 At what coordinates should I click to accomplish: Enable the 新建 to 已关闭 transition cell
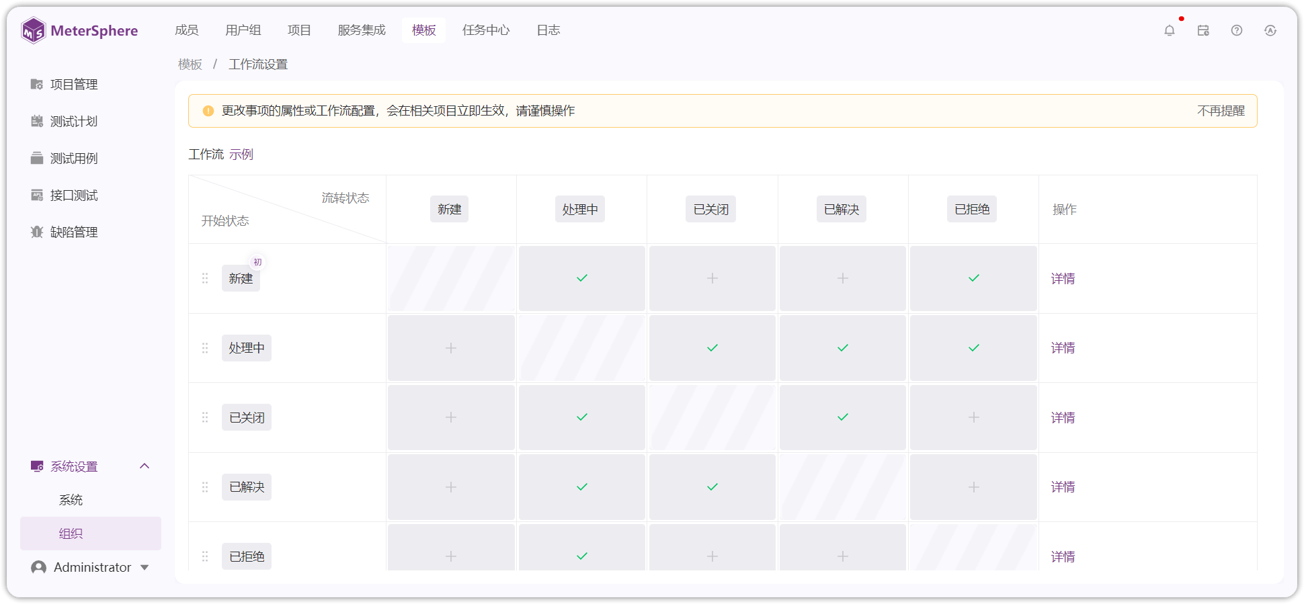[x=712, y=278]
